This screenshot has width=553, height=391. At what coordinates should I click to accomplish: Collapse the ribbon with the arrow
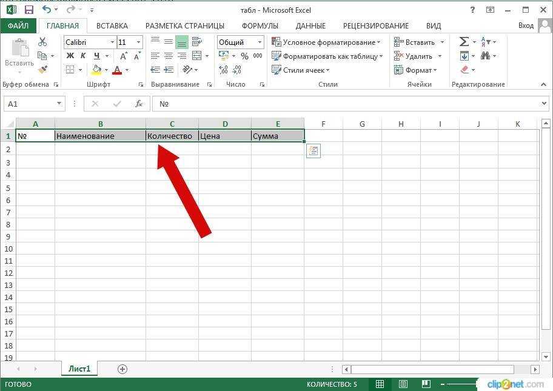pos(543,84)
